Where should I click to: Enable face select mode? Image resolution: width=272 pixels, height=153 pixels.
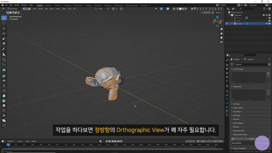[30, 9]
